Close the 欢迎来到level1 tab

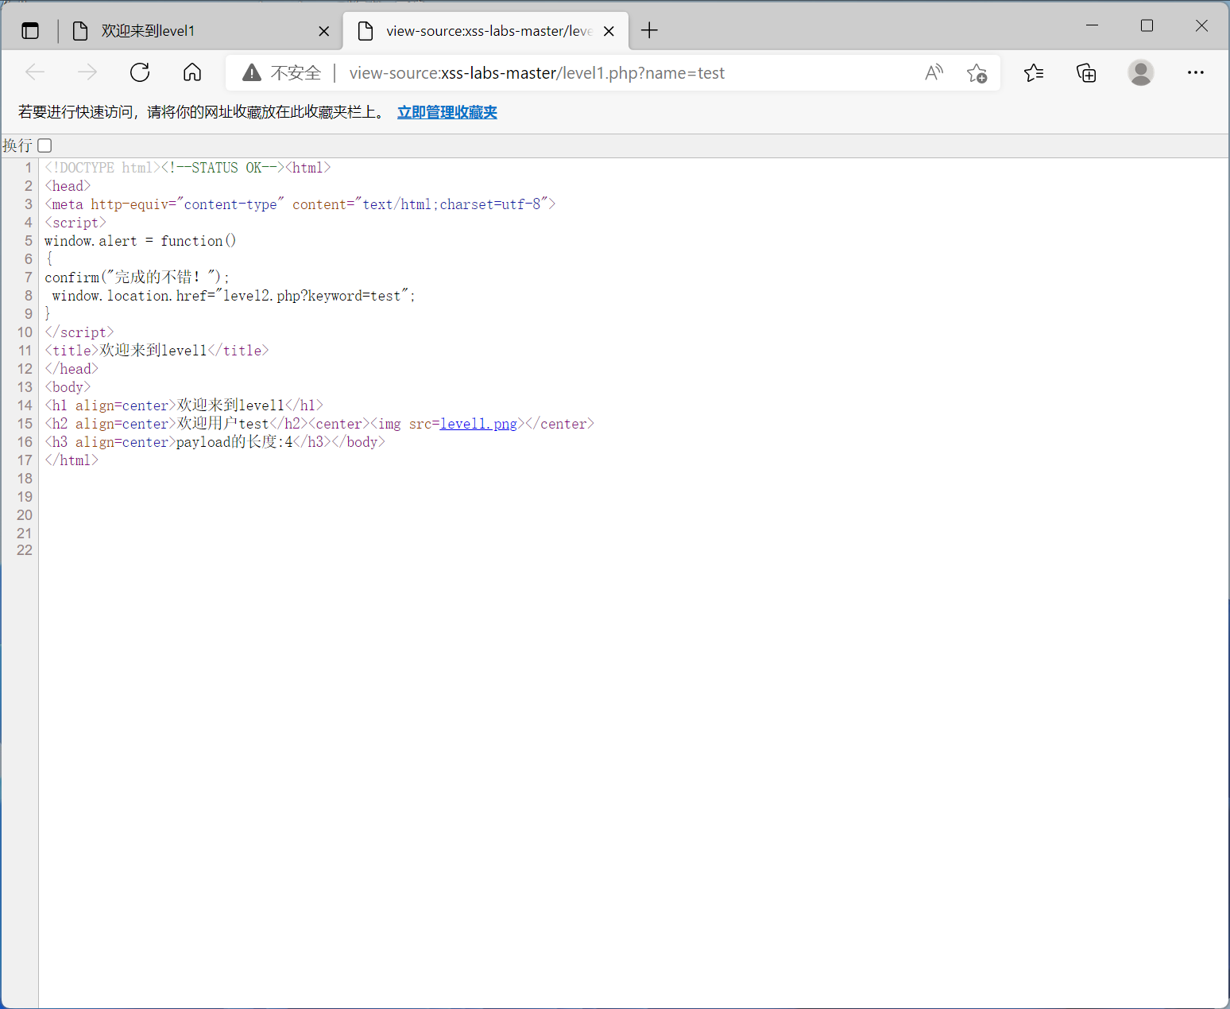(x=323, y=31)
